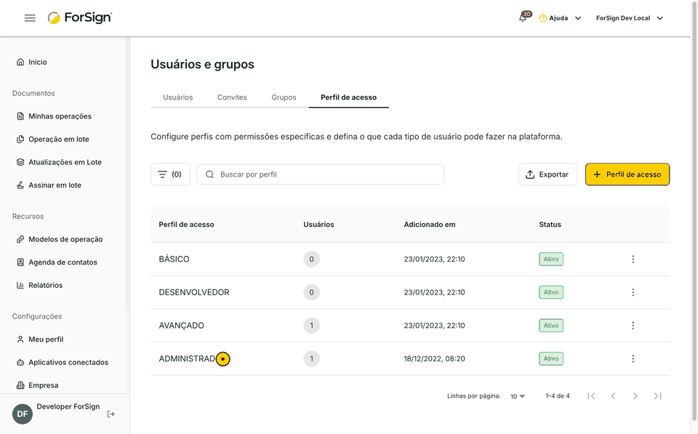698x434 pixels.
Task: Click the ForSign logo
Action: (x=80, y=17)
